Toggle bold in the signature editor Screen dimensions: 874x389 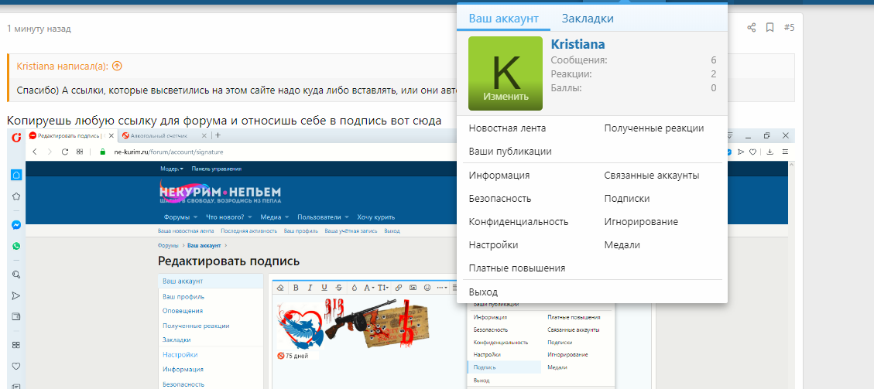coord(296,288)
